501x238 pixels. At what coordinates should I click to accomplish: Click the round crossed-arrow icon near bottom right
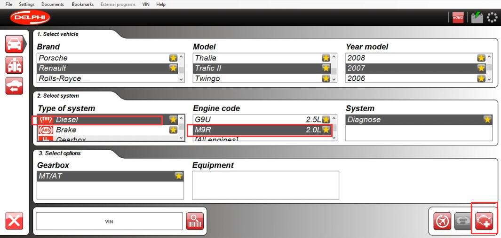[x=442, y=221]
